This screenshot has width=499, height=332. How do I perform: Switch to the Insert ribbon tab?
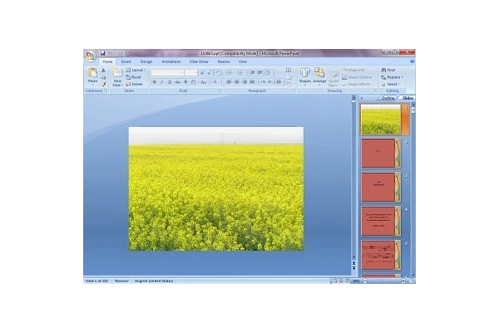126,61
